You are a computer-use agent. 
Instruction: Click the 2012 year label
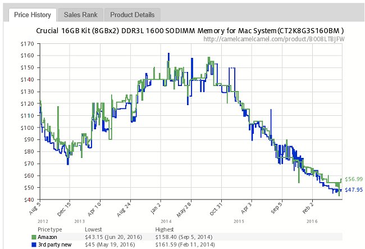point(43,221)
